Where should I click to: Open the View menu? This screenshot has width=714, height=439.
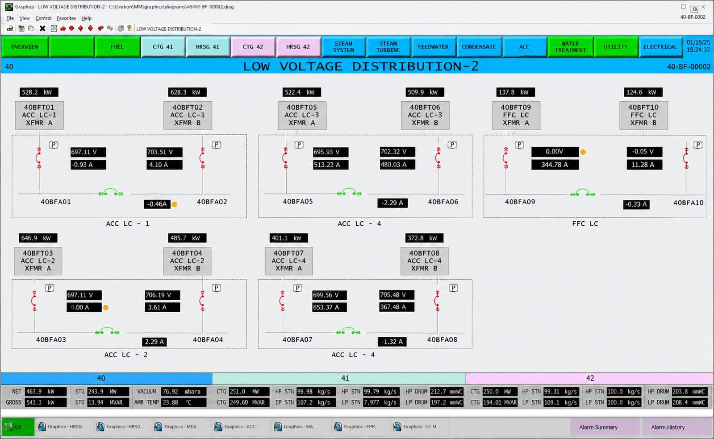pyautogui.click(x=25, y=18)
